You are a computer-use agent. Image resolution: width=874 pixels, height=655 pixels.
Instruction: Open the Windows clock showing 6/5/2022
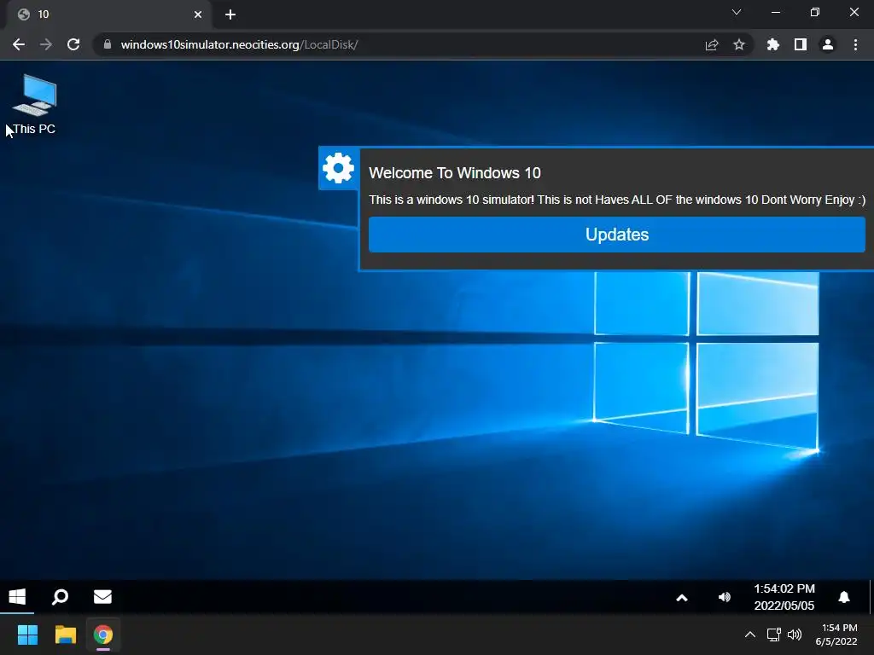coord(836,635)
